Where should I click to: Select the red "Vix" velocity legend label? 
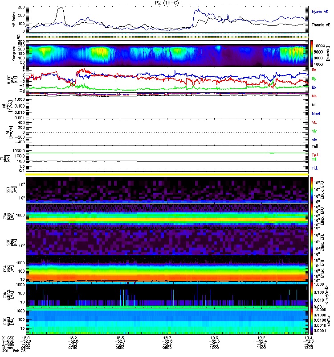[x=314, y=122]
